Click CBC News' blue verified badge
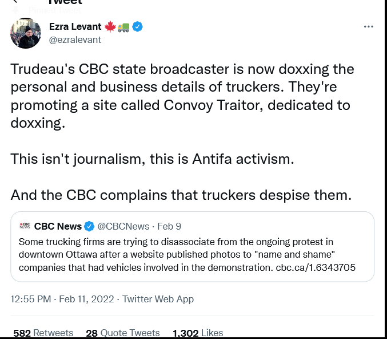 coord(90,226)
